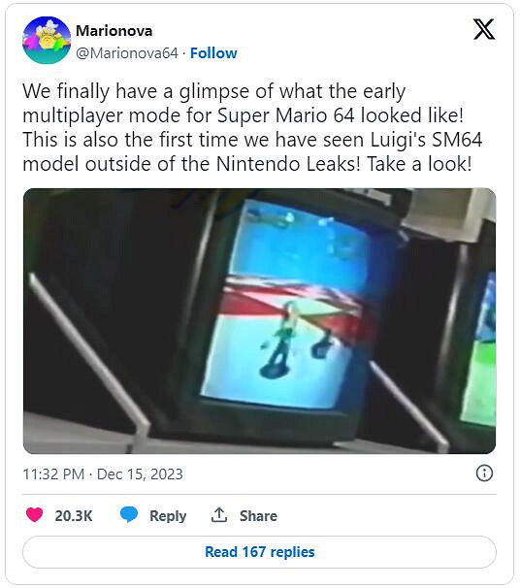This screenshot has height=588, width=520.
Task: Follow the Marionova account
Action: [x=213, y=53]
